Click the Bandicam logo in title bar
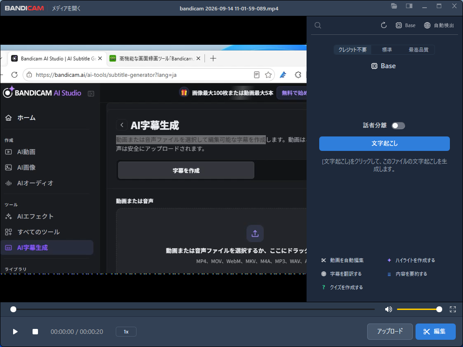The image size is (463, 347). point(24,8)
